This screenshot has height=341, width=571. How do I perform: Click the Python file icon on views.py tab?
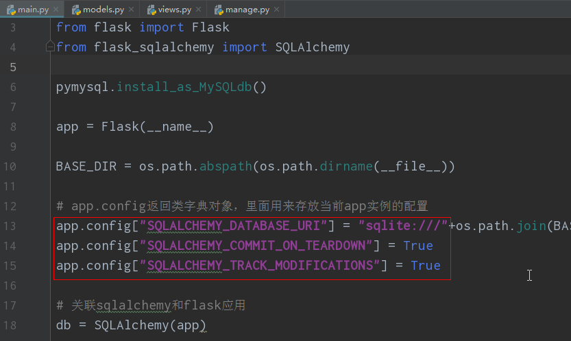151,10
